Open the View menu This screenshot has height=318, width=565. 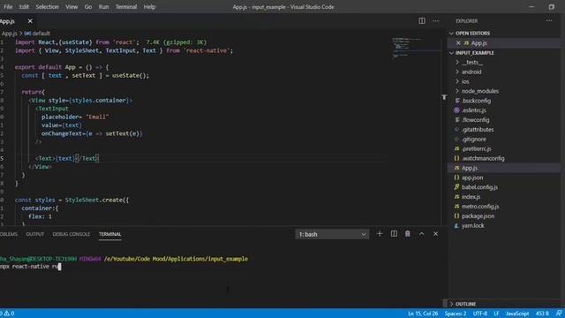tap(72, 7)
